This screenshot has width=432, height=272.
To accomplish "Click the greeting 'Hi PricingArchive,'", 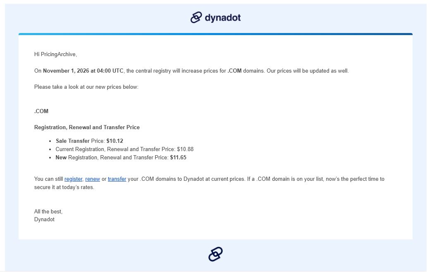I will pos(55,54).
